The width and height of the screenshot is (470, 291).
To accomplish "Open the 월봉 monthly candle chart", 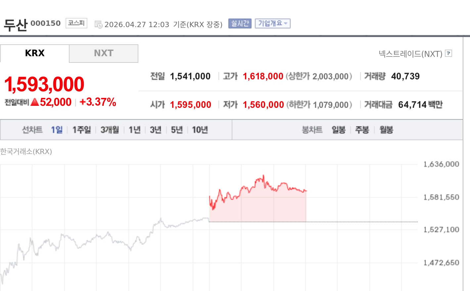I will click(386, 130).
